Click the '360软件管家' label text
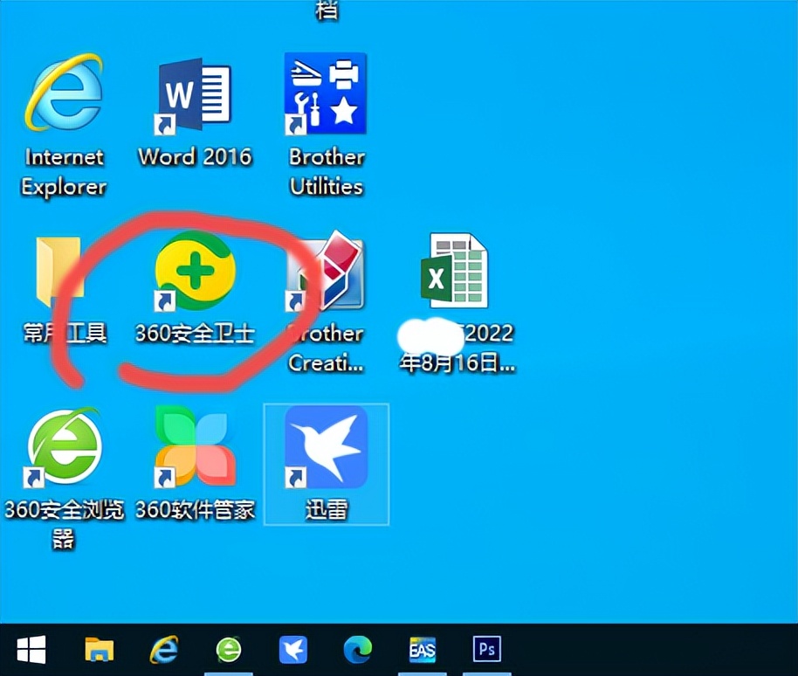 (x=195, y=510)
